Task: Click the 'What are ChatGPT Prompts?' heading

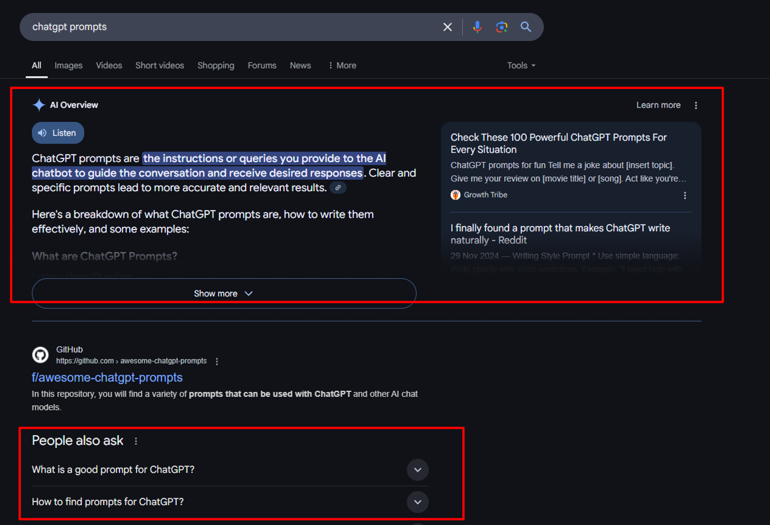Action: point(104,256)
